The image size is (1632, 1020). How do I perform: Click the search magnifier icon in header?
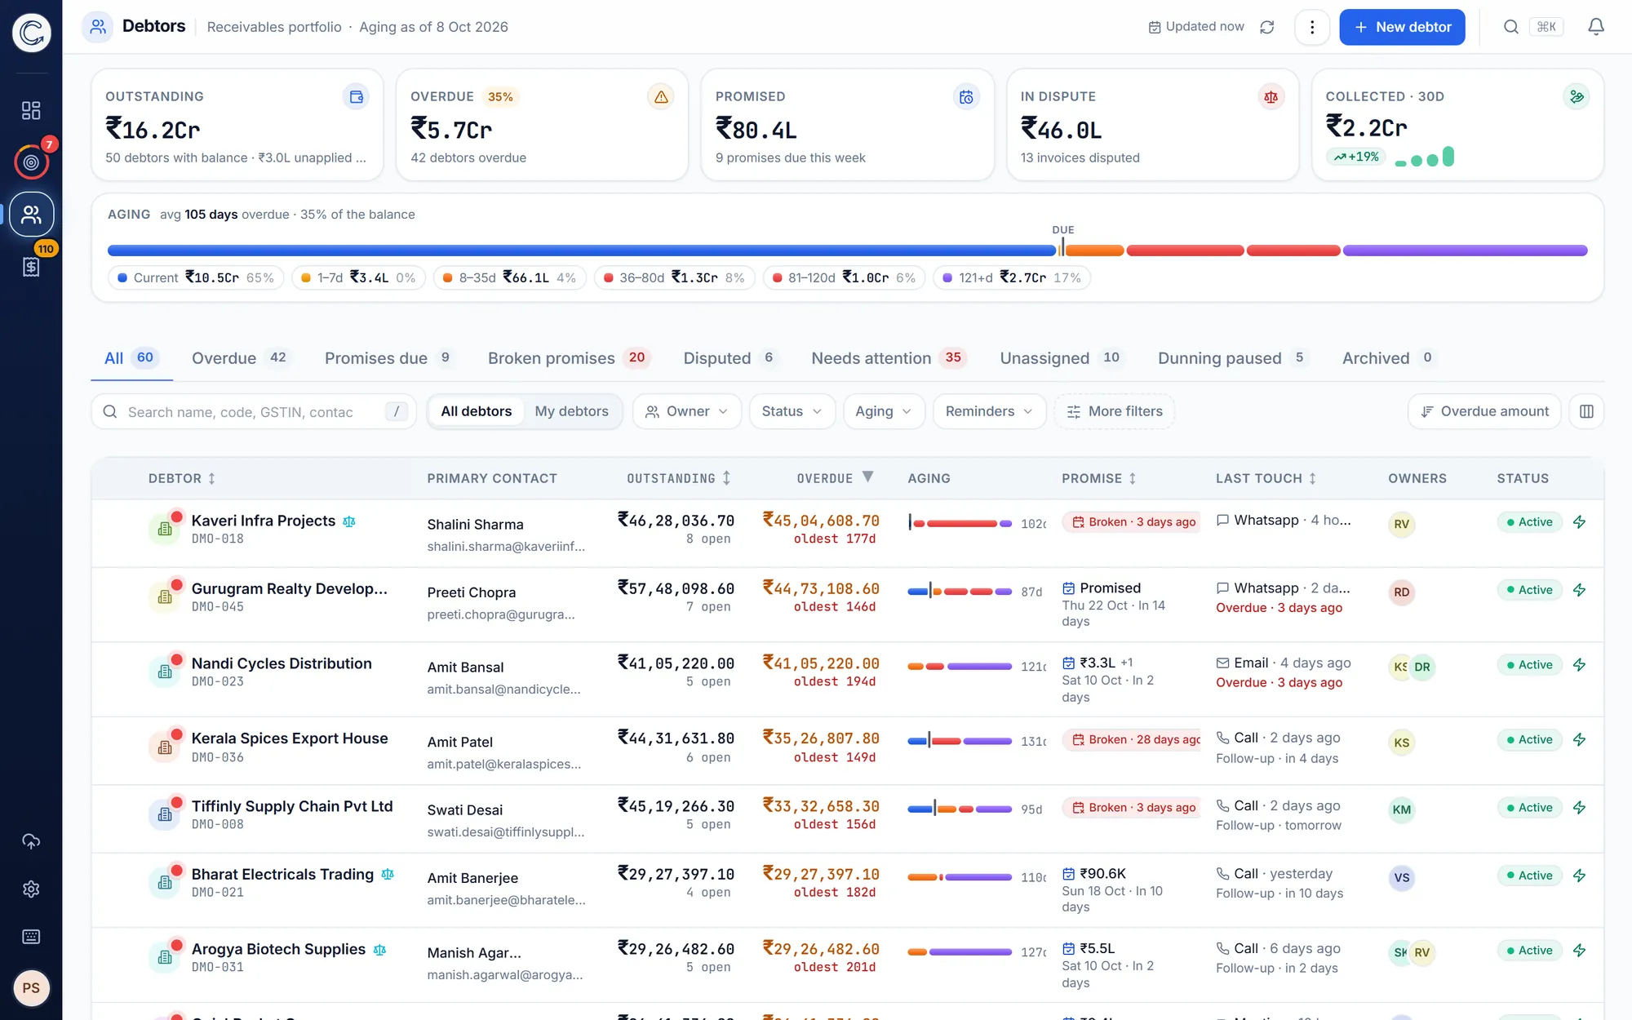[1511, 27]
